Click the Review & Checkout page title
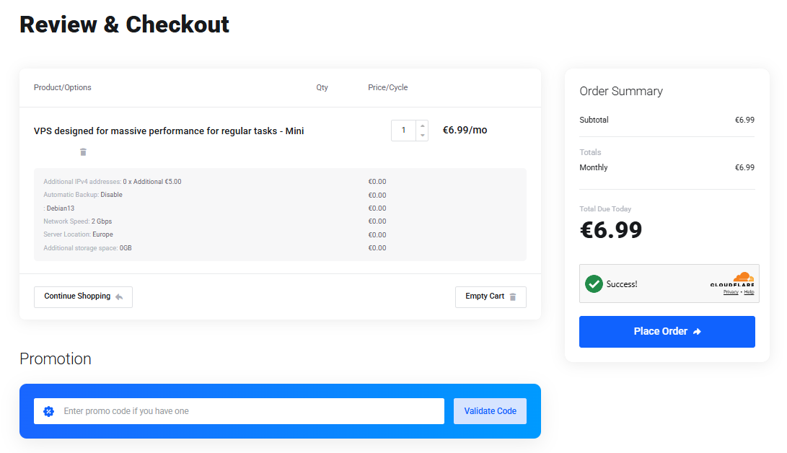Screen dimensions: 787x453 tap(125, 25)
